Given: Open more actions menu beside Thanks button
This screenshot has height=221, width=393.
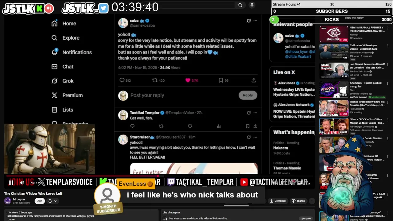Looking at the screenshot, I should coord(312,201).
